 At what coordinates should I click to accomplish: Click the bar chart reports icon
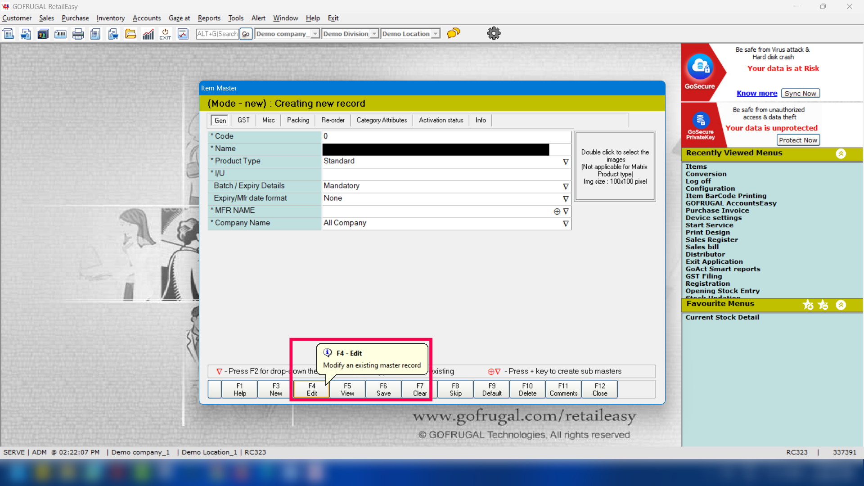[x=148, y=34]
